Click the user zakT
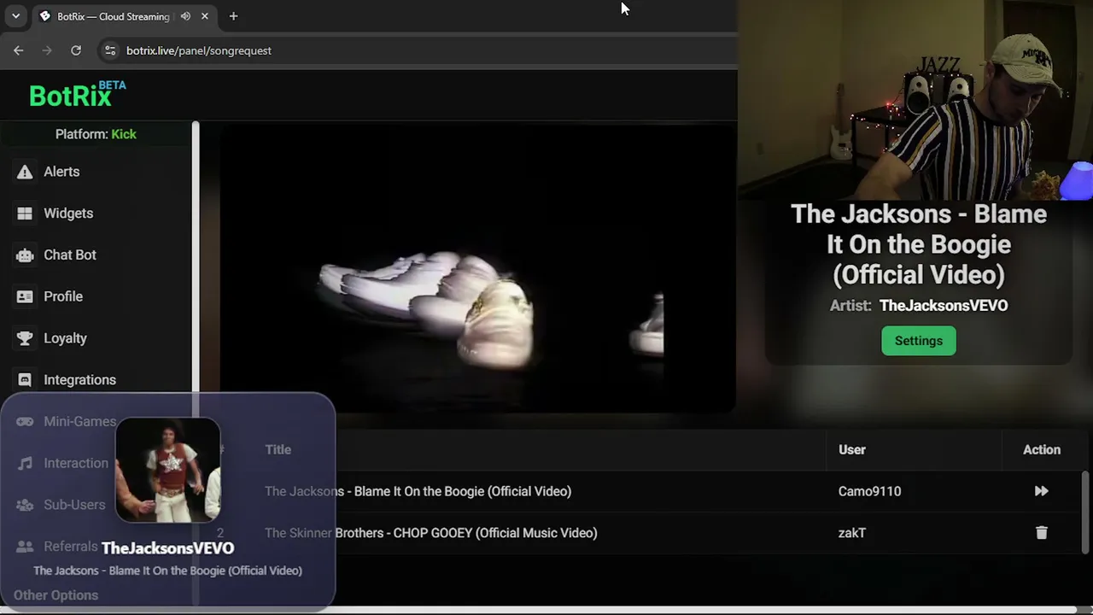Screen dimensions: 1093x615 pos(852,533)
